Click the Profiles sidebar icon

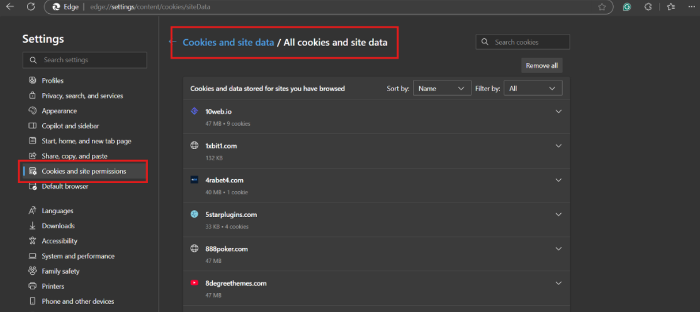click(32, 81)
